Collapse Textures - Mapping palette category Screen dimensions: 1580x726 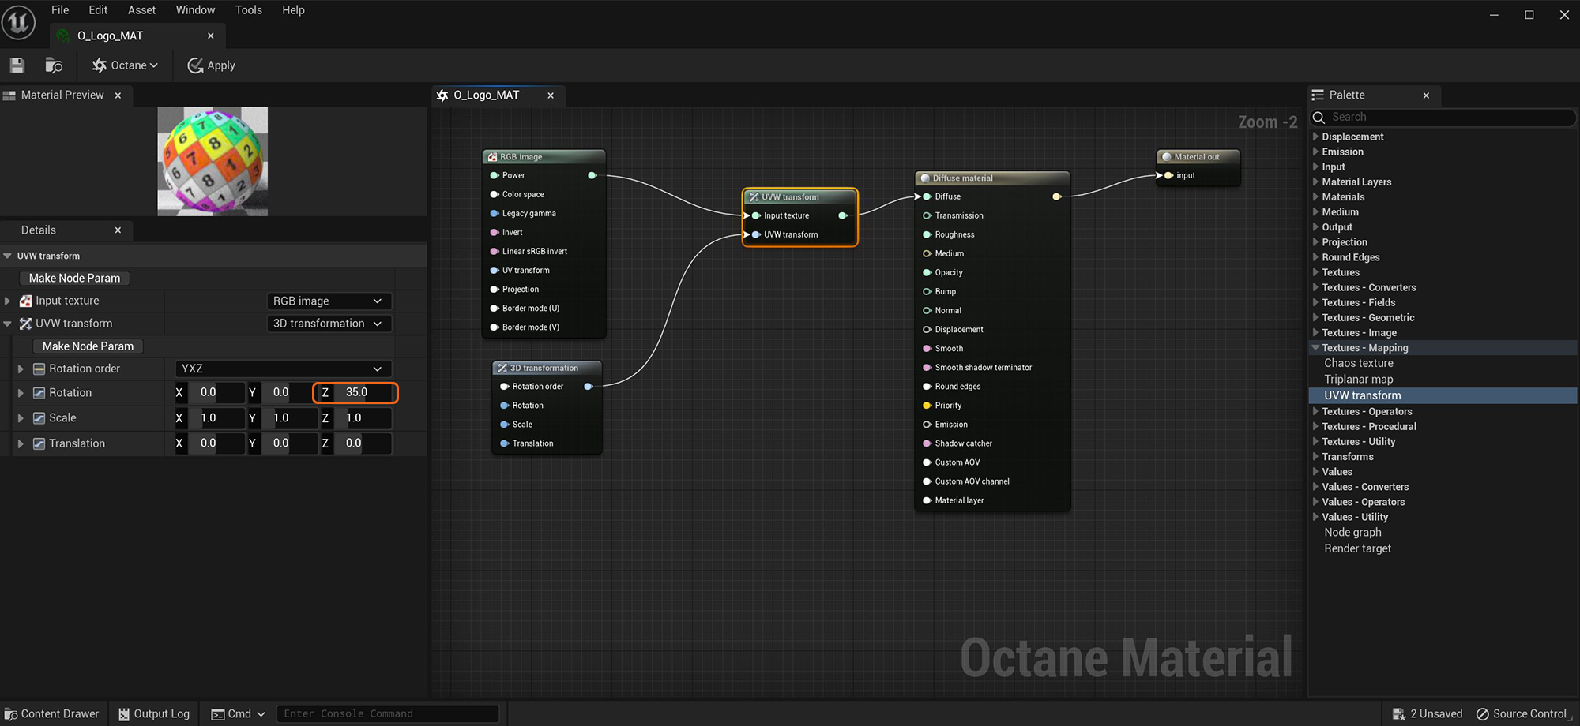click(1315, 348)
